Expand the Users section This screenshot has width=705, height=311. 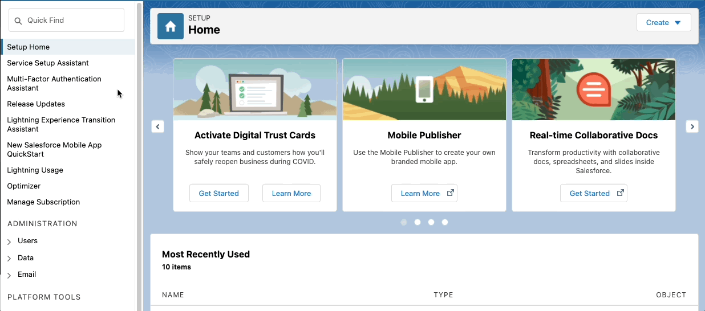pyautogui.click(x=9, y=242)
